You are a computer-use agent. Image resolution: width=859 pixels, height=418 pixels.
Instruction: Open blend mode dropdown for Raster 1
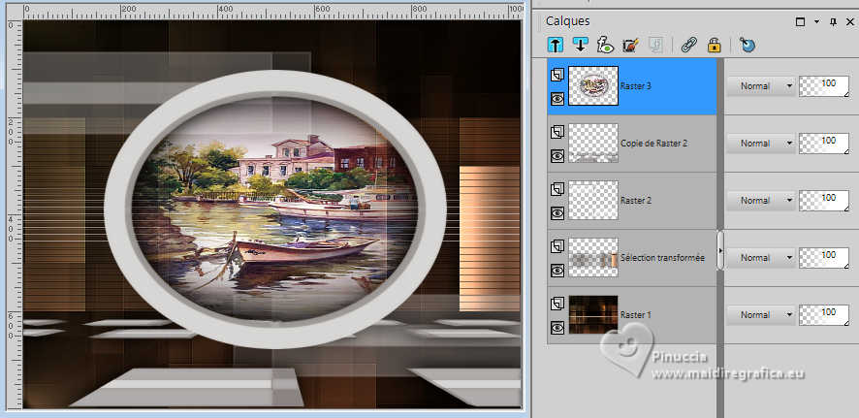coord(760,315)
